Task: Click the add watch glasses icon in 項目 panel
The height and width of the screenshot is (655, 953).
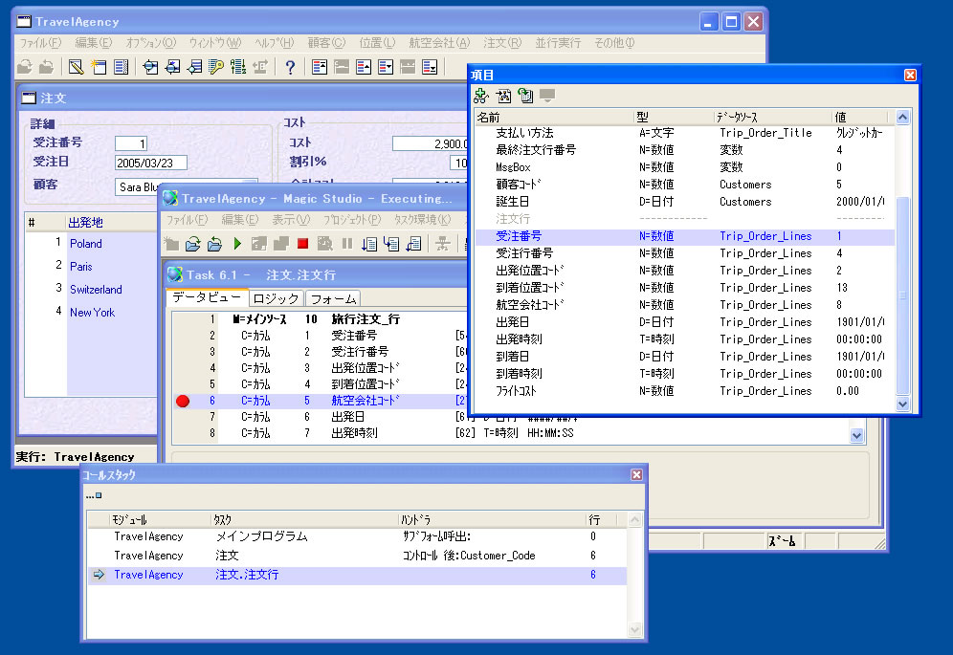Action: 481,96
